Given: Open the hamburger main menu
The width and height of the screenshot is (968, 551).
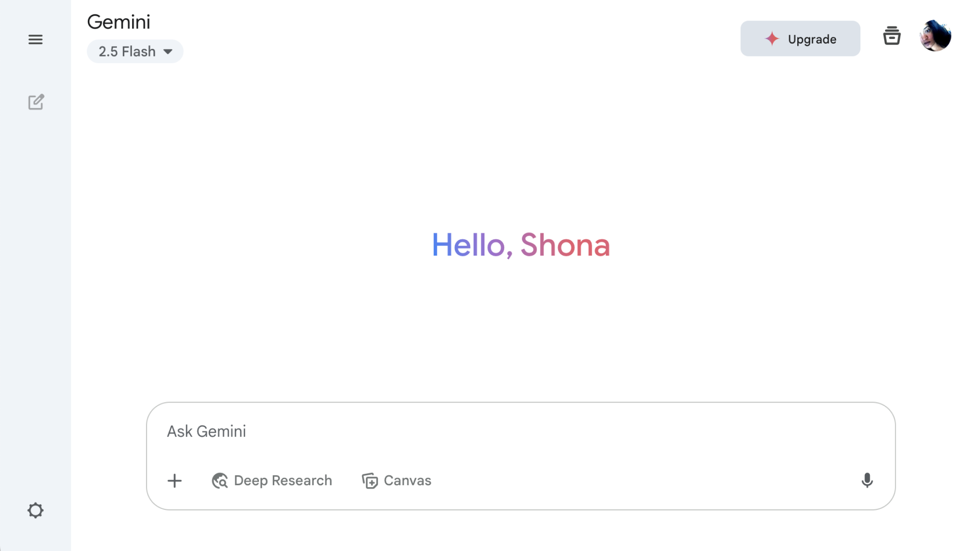Looking at the screenshot, I should tap(35, 39).
